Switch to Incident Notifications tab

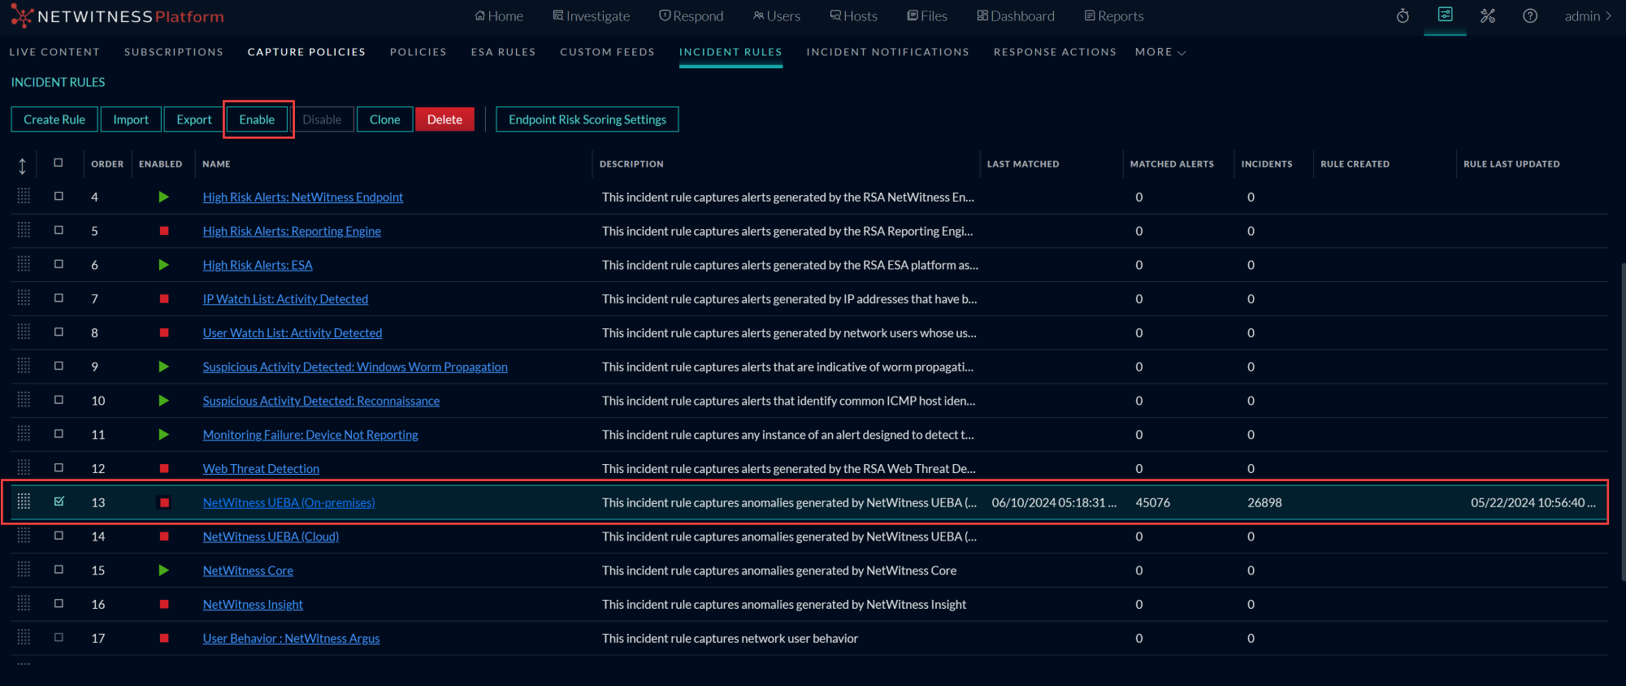pos(887,52)
